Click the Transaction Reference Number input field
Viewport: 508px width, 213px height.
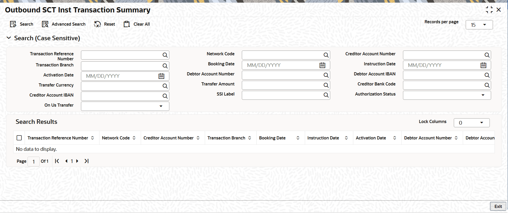pyautogui.click(x=125, y=55)
